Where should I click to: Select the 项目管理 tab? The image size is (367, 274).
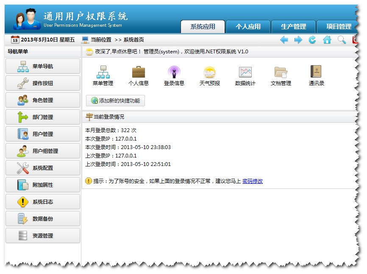point(339,27)
